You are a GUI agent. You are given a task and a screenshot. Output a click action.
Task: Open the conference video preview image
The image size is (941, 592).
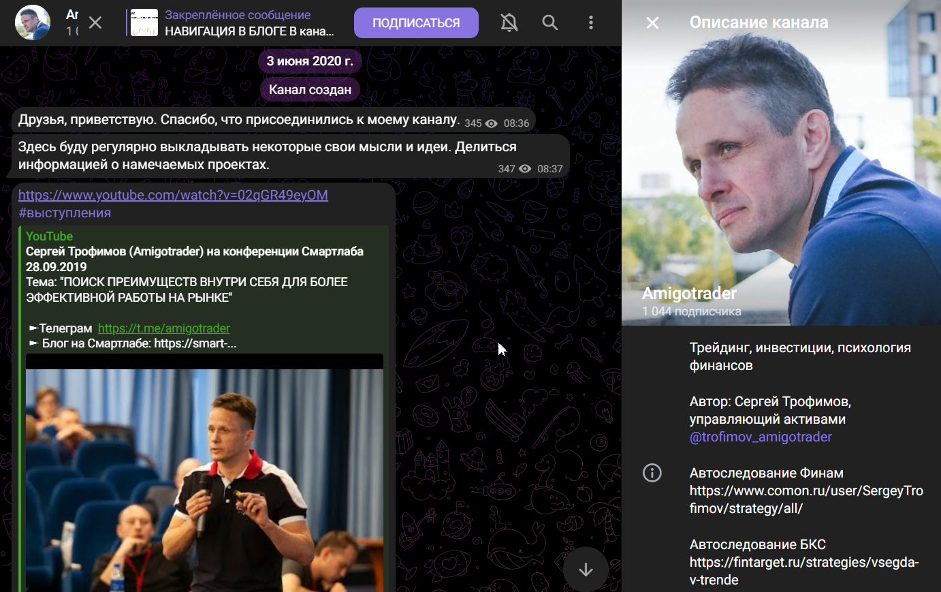pyautogui.click(x=204, y=473)
